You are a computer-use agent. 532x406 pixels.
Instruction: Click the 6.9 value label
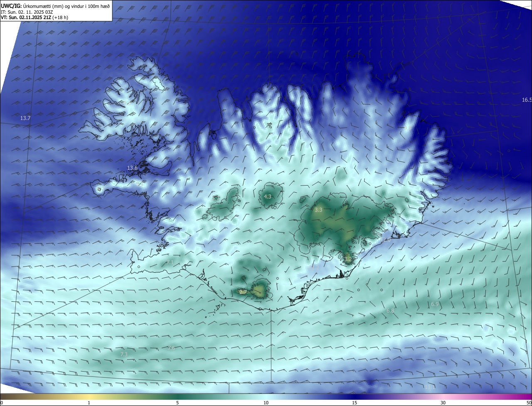point(435,304)
